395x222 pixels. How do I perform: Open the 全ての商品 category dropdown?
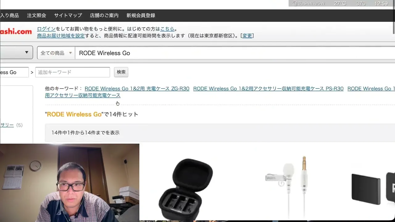pos(56,53)
